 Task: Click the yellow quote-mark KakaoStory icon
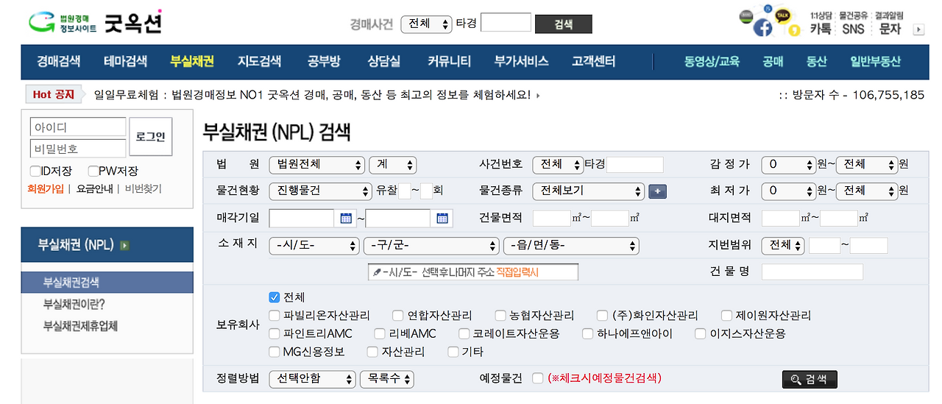[x=795, y=30]
